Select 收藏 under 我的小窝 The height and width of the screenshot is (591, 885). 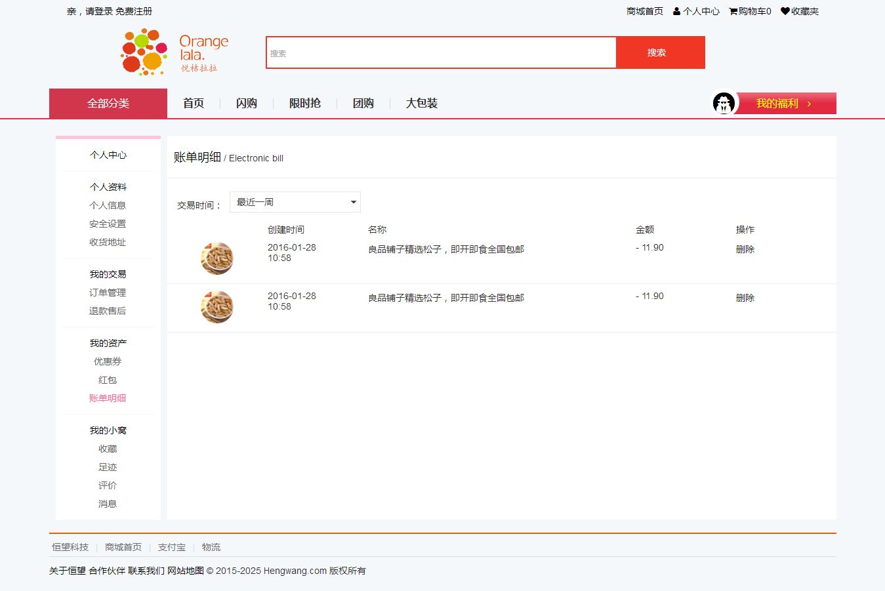[108, 449]
